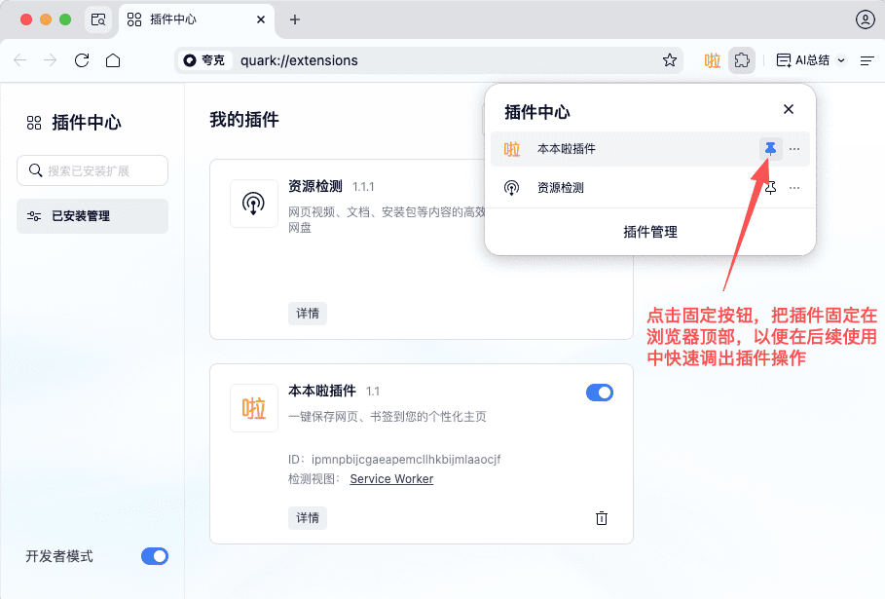Open more options for 资源检测 in popup
This screenshot has height=599, width=885.
coord(794,188)
